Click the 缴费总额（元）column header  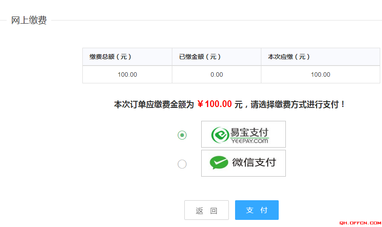pyautogui.click(x=110, y=57)
